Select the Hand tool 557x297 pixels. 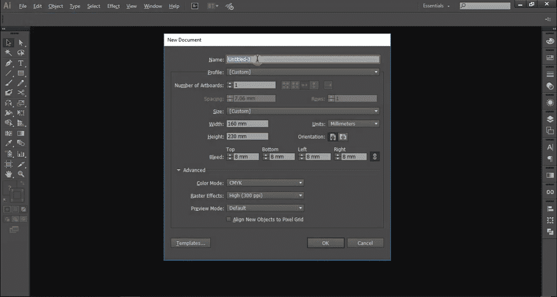(x=8, y=174)
